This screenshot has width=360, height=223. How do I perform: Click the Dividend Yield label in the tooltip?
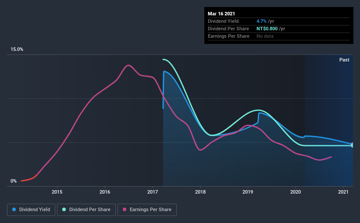pos(223,21)
